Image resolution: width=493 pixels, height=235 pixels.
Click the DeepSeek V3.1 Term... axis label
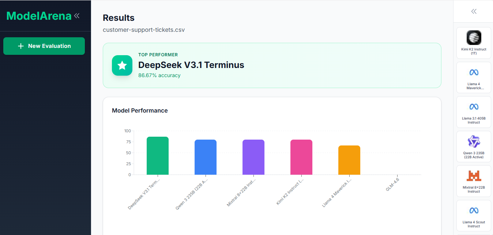(144, 194)
